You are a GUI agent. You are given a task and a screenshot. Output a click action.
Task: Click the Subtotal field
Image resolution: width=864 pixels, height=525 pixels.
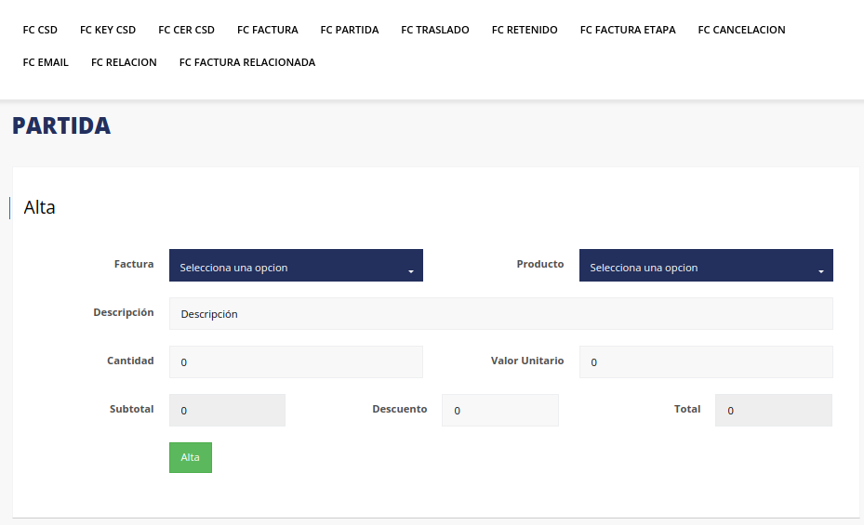227,411
